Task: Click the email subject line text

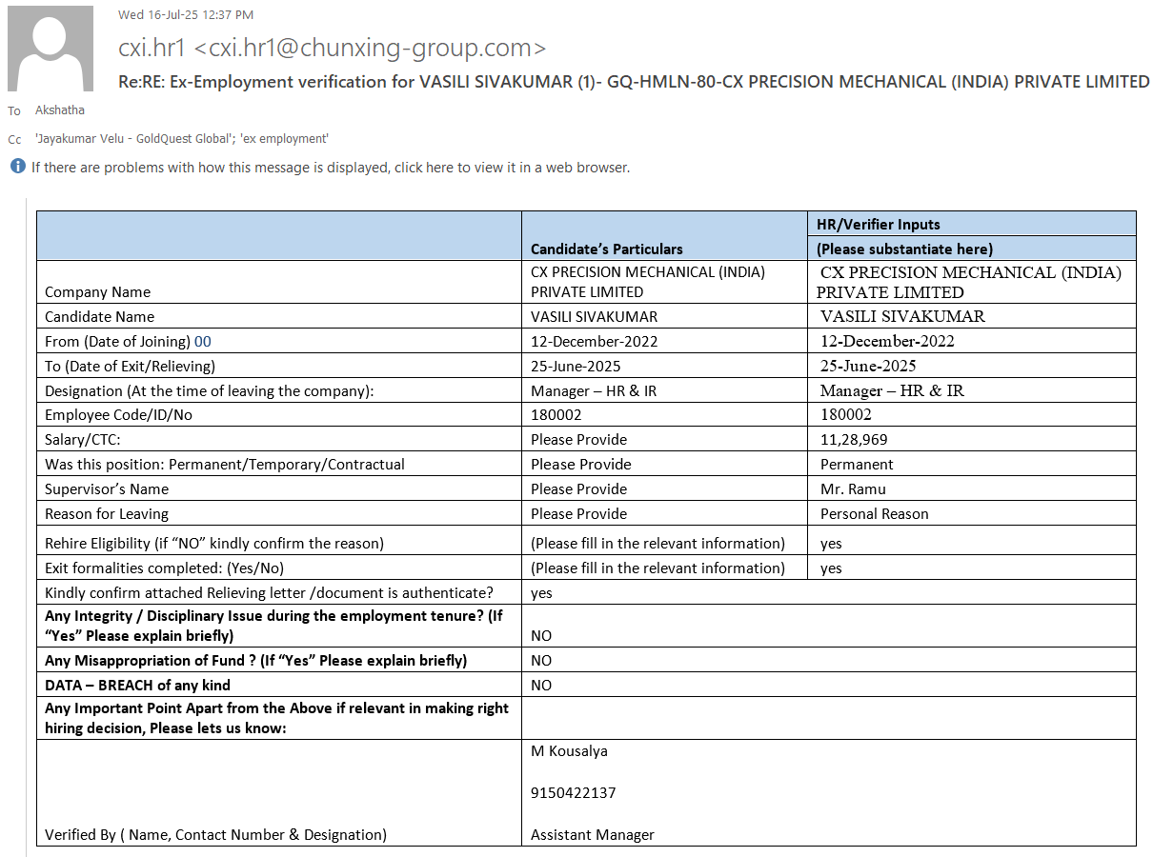Action: tap(633, 82)
